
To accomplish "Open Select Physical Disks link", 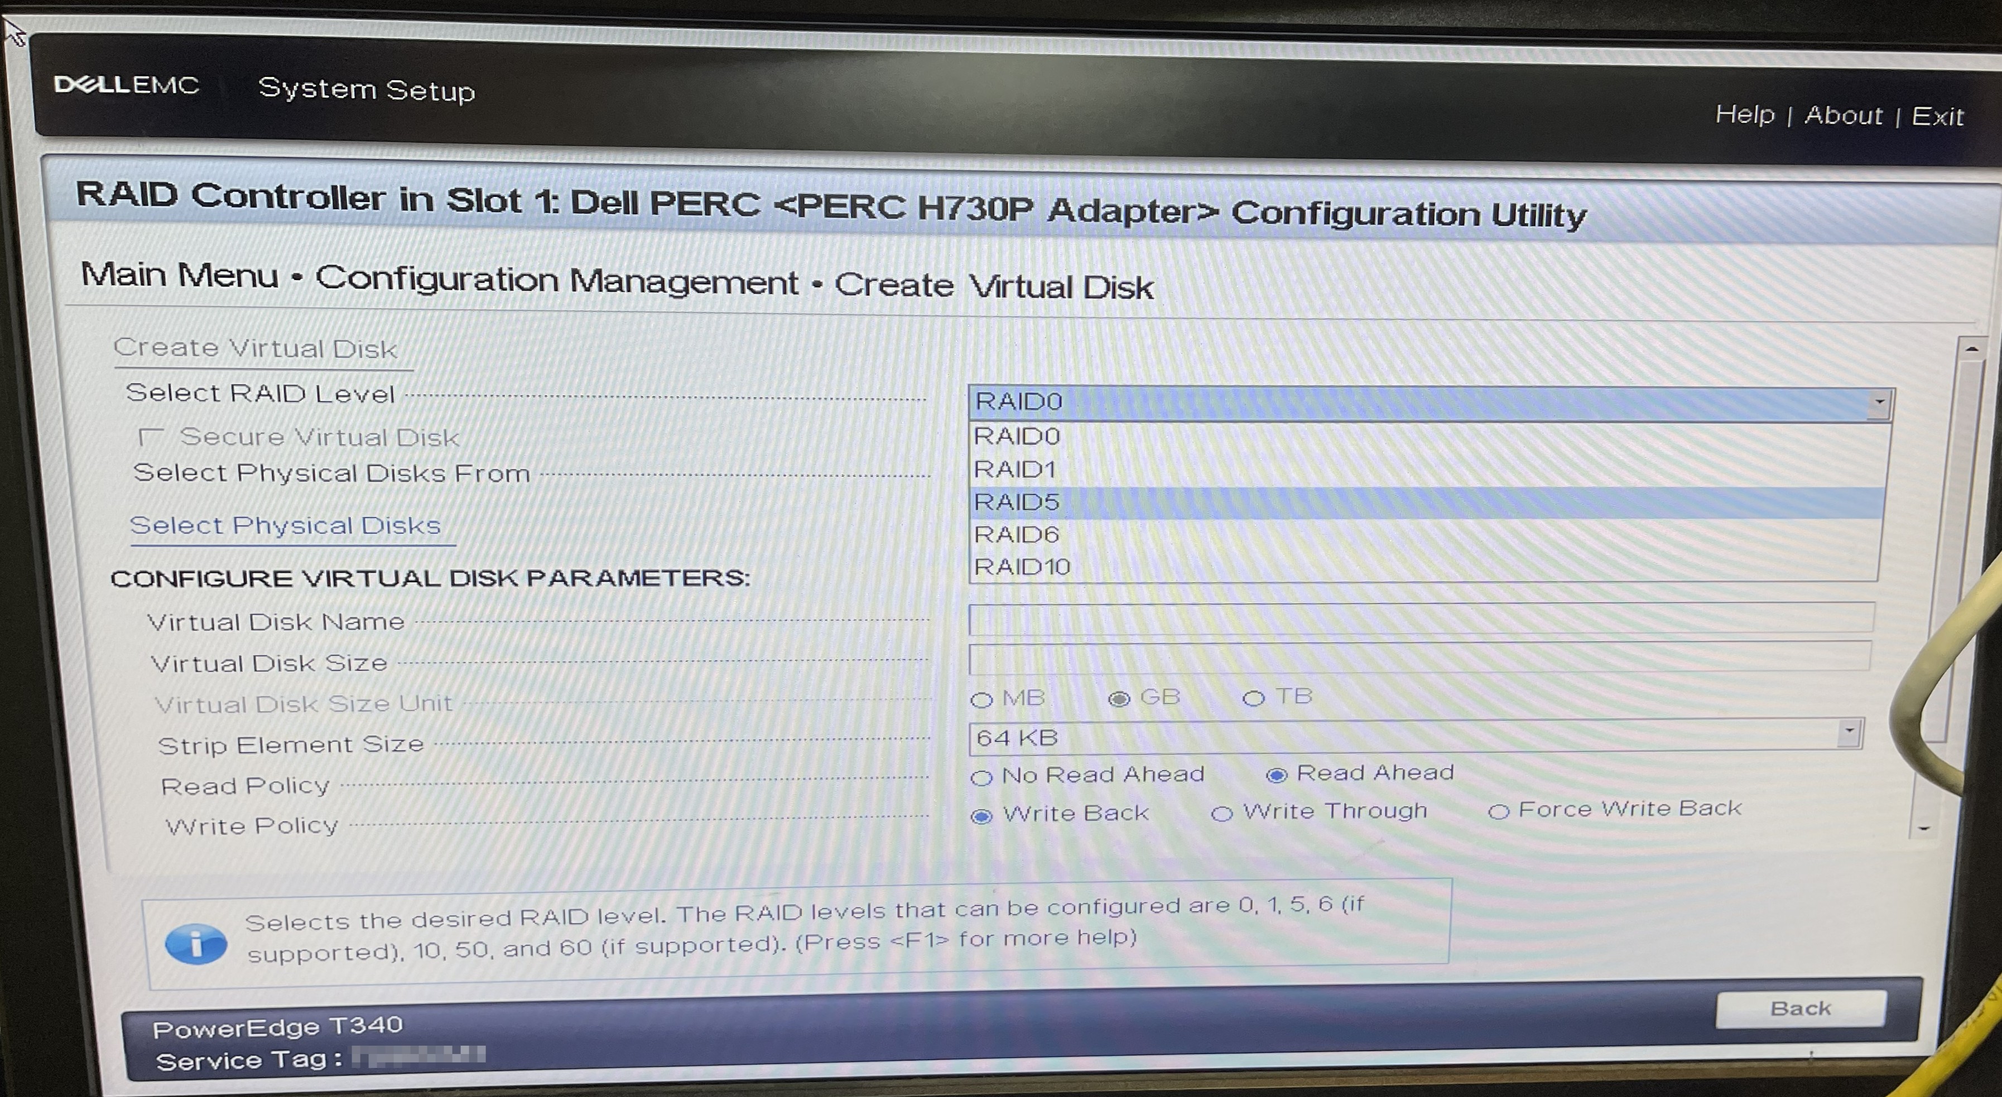I will [x=285, y=525].
